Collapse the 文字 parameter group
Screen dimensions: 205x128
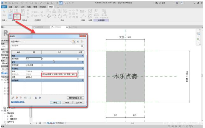pos(83,62)
